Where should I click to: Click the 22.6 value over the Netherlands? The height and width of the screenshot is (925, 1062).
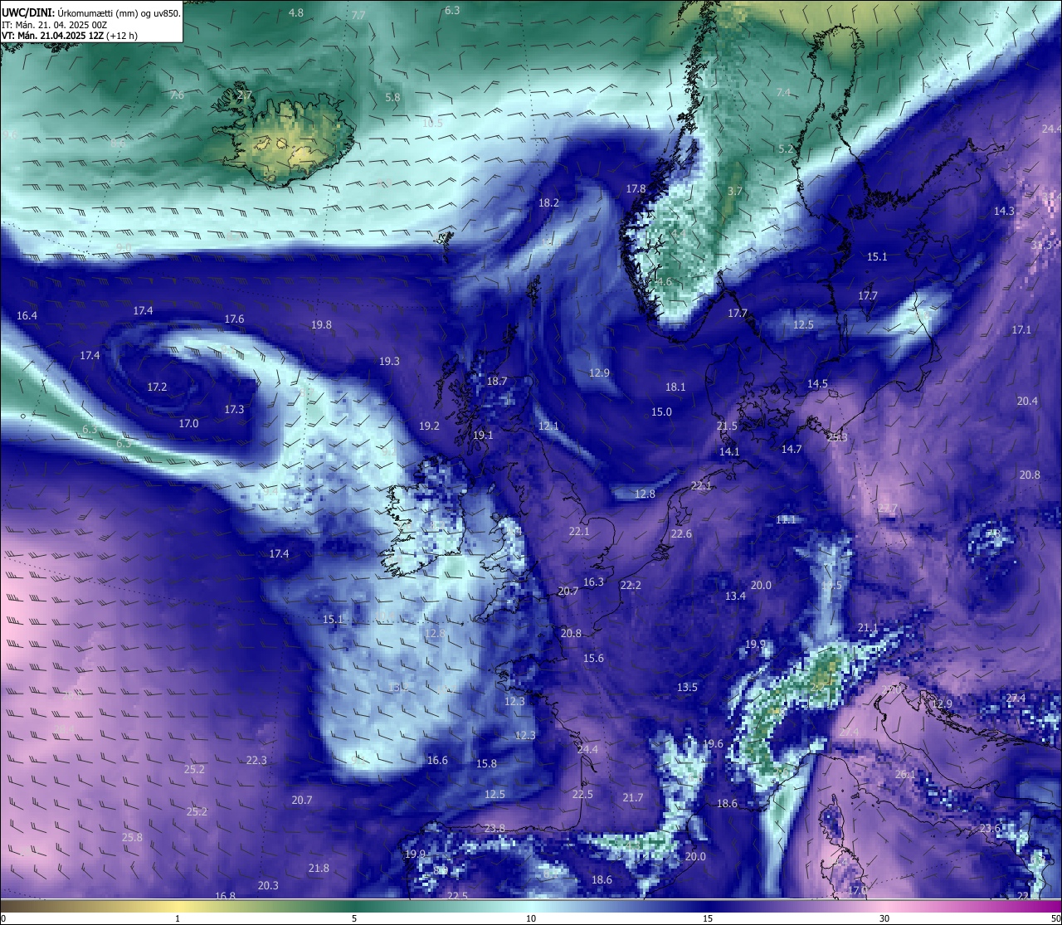681,533
